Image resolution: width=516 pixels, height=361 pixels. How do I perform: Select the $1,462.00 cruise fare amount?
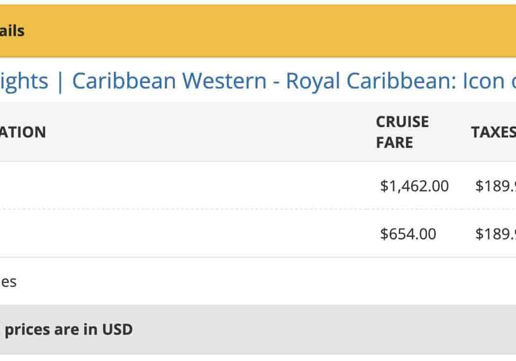pos(414,186)
